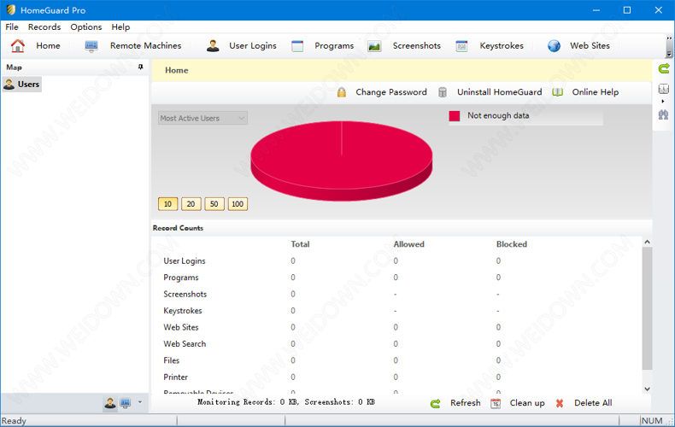Open Remote Machines view

click(91, 46)
